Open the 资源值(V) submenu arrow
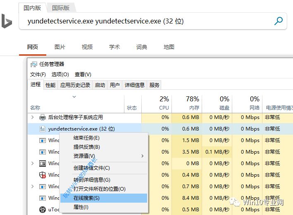The height and width of the screenshot is (215, 293). (x=143, y=156)
